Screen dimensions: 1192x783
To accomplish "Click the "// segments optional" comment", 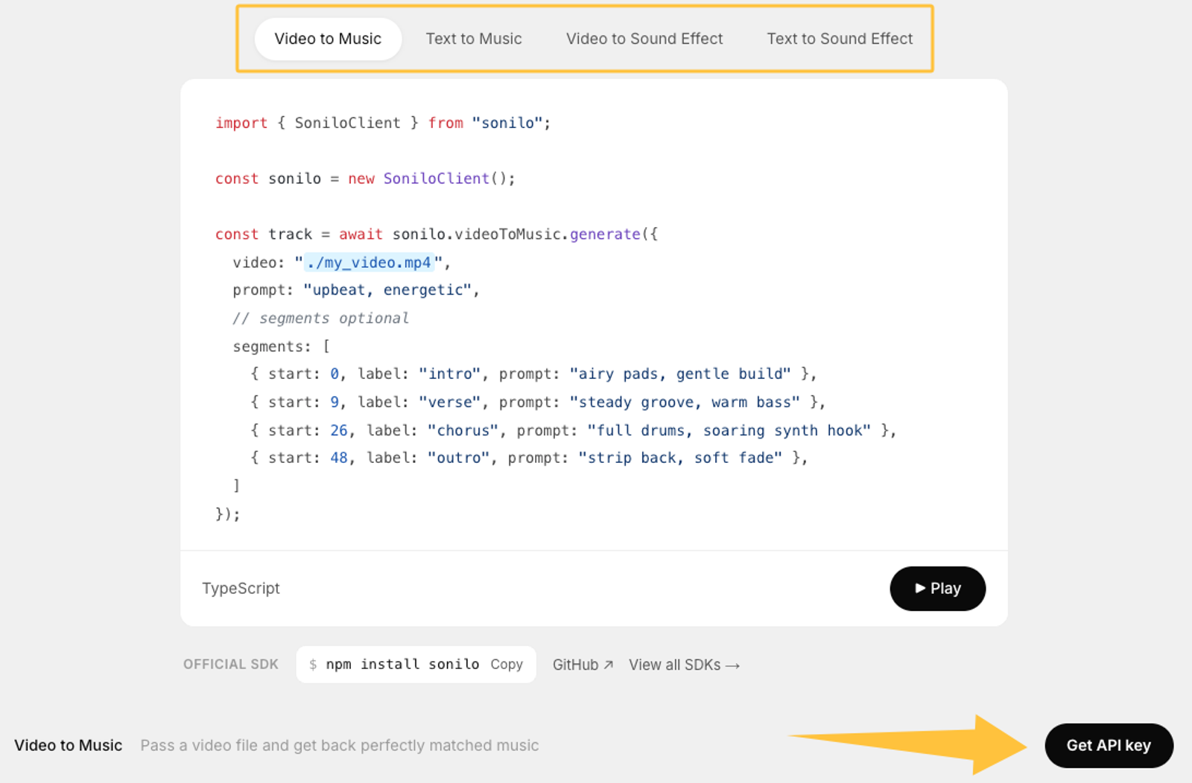I will pyautogui.click(x=320, y=319).
